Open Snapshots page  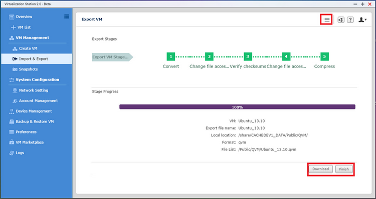(28, 69)
